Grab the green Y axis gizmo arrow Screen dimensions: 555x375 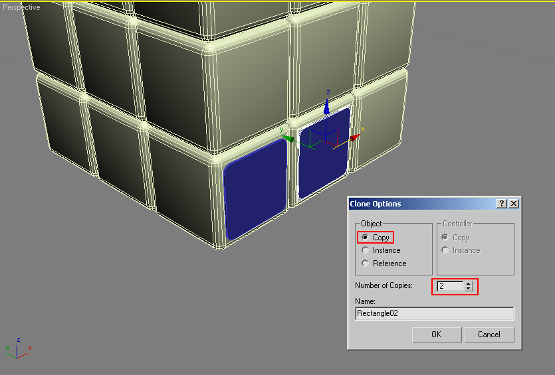(x=287, y=138)
